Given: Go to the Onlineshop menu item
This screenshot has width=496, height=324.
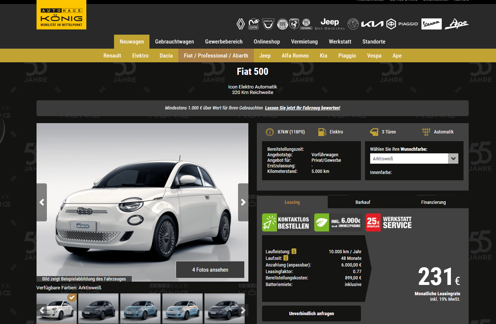Looking at the screenshot, I should [267, 42].
